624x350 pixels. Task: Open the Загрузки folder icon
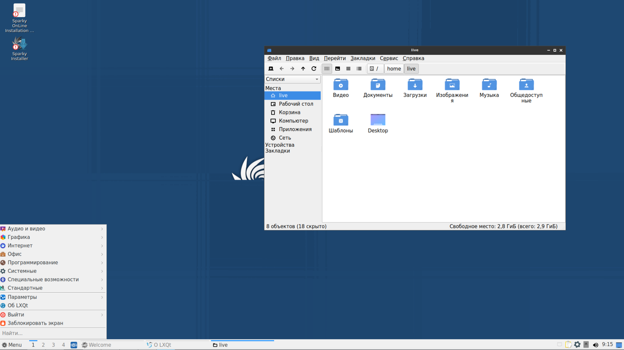point(415,85)
